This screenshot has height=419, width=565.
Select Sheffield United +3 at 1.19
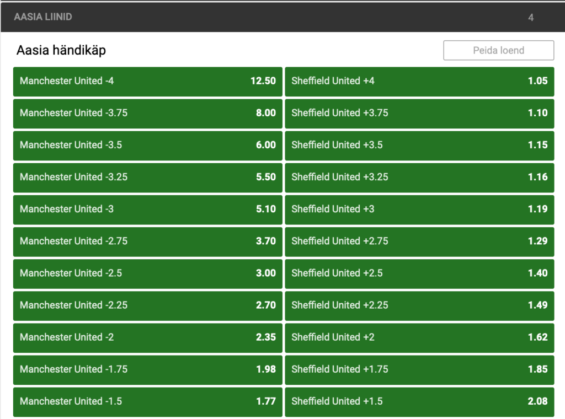pos(419,209)
